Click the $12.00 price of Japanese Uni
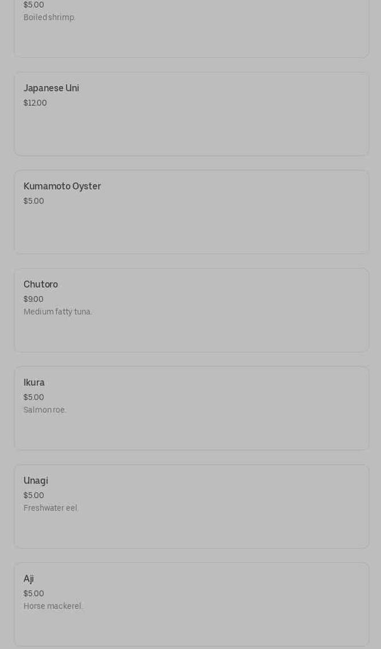This screenshot has width=381, height=649. [x=35, y=103]
